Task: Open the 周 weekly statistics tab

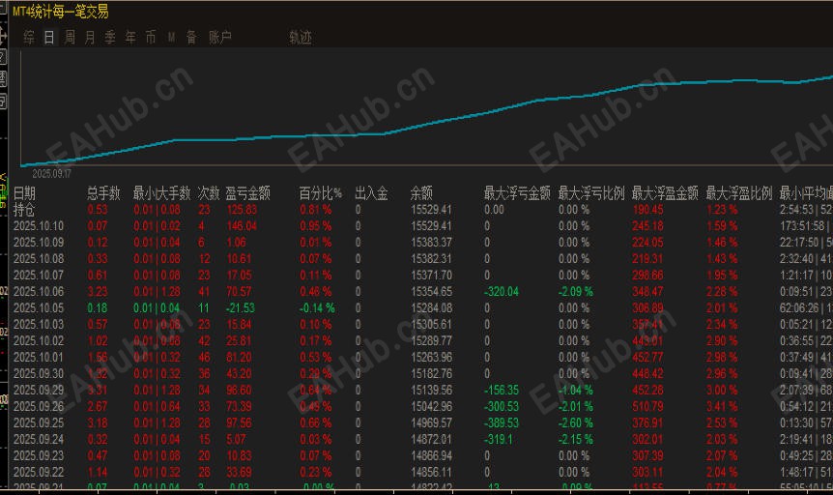Action: pyautogui.click(x=70, y=37)
